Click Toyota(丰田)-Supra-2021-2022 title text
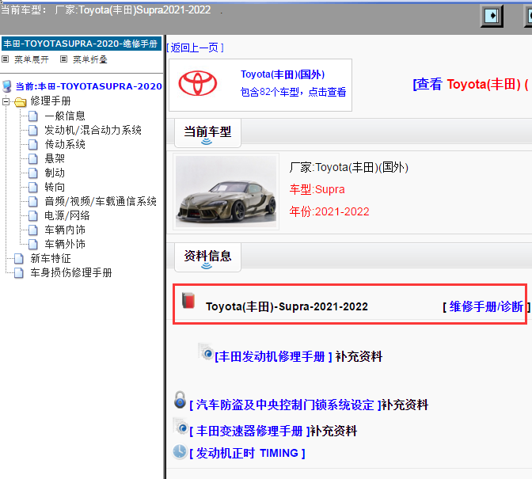 287,306
